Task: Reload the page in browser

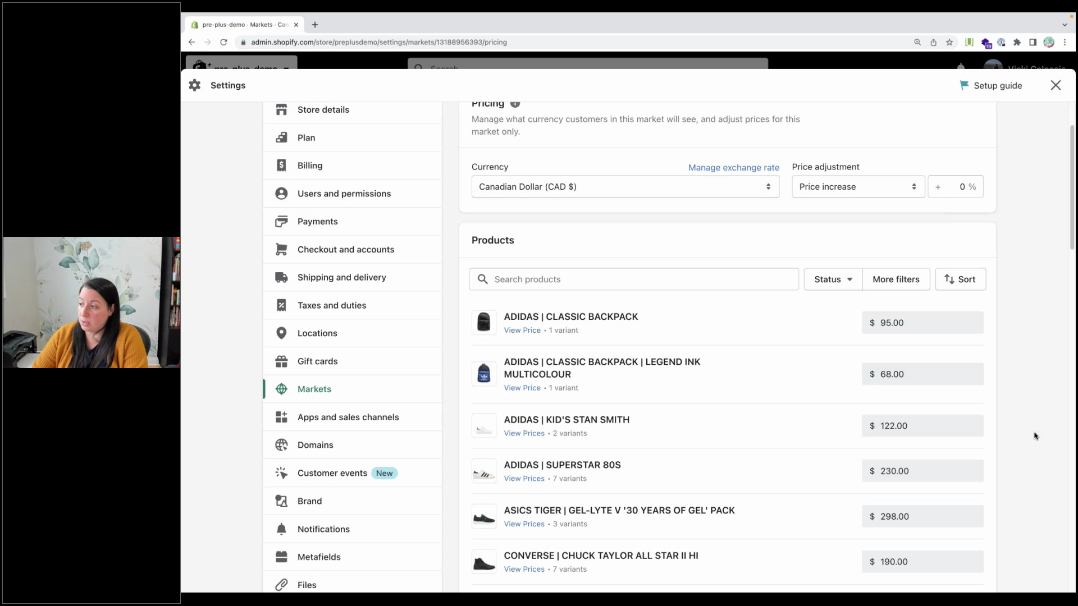Action: 223,42
